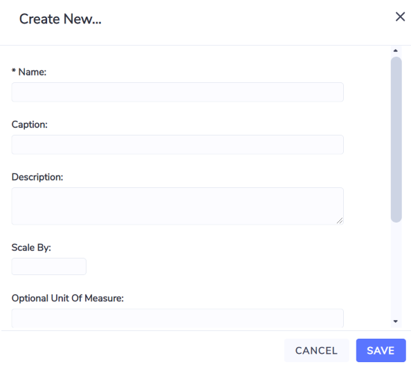Click the Description box resize handle
The width and height of the screenshot is (411, 367).
(x=340, y=221)
